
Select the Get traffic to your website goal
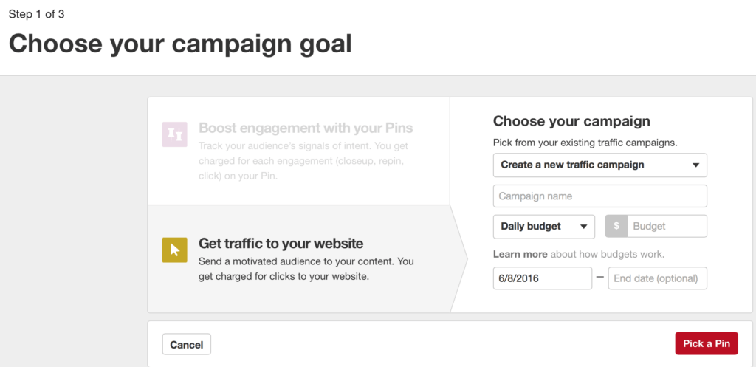tap(298, 259)
